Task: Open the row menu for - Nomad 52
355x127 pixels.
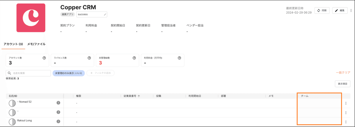Action: 346,103
